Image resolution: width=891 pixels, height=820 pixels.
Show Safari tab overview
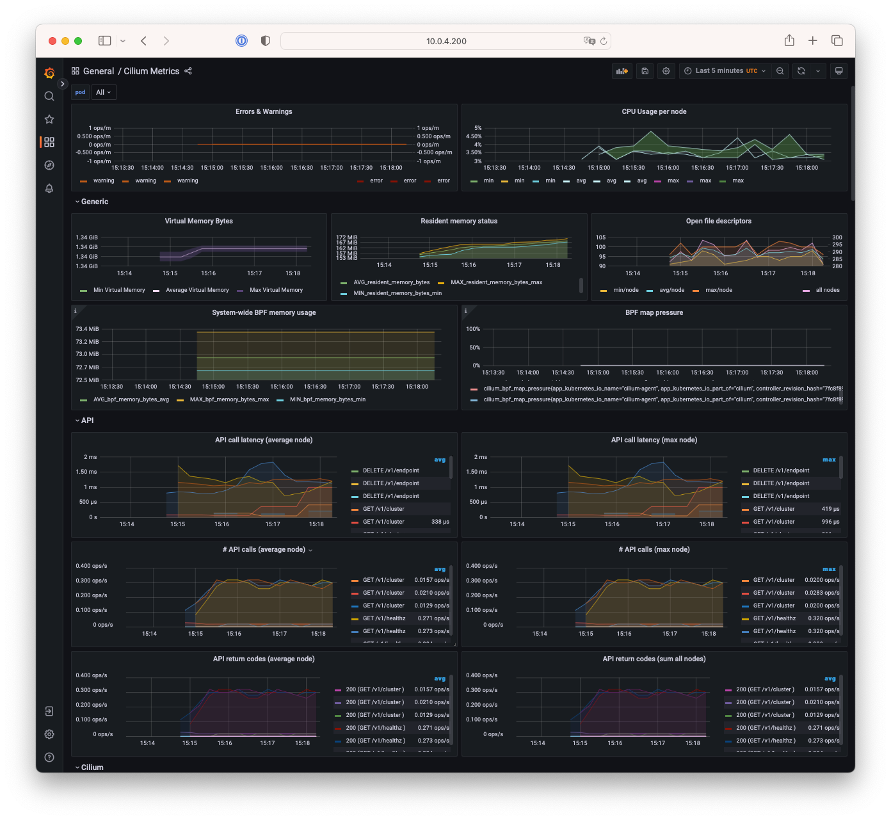pos(837,41)
